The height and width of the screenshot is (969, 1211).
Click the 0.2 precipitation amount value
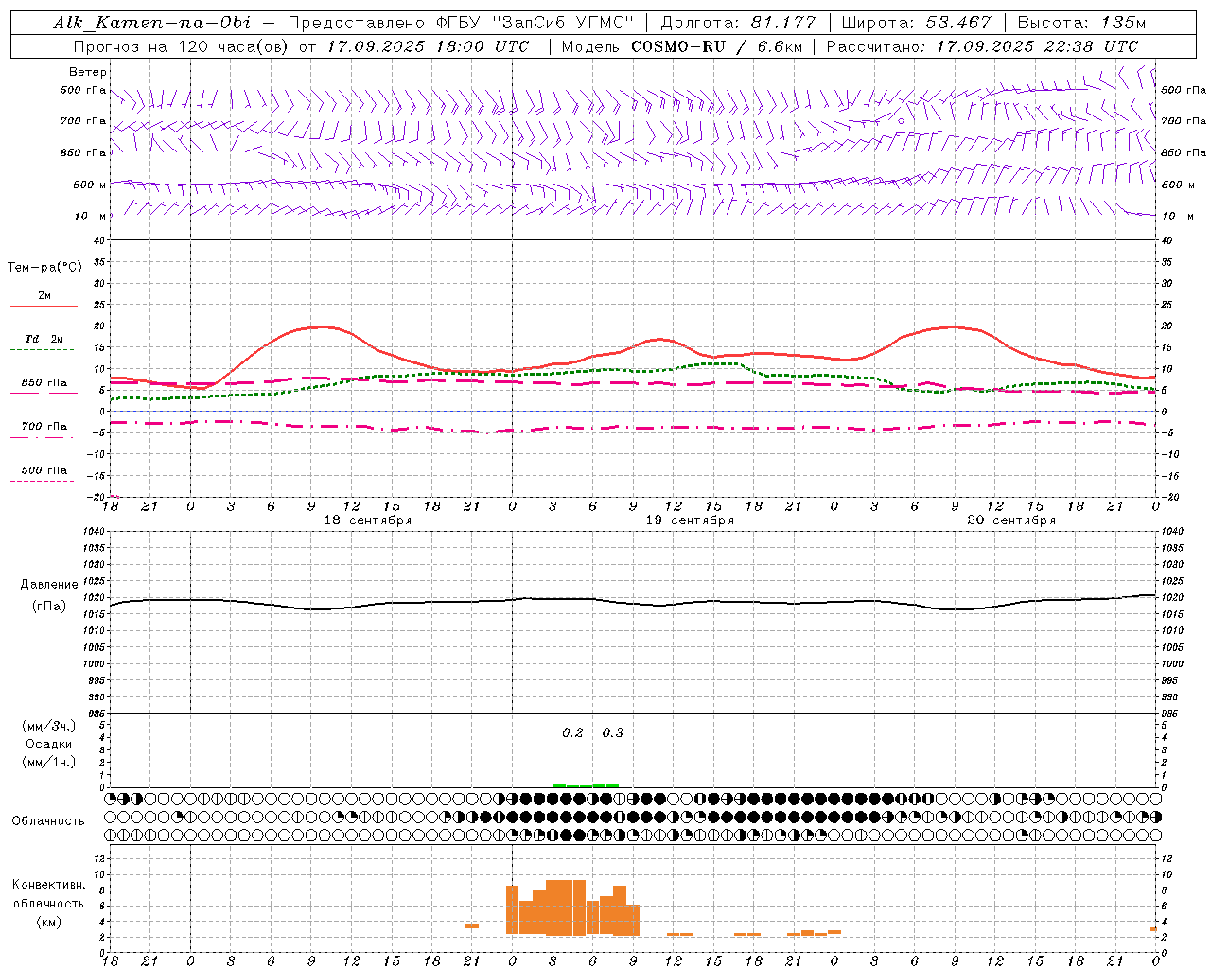click(573, 732)
